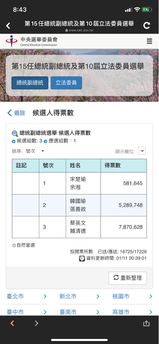This screenshot has width=159, height=344.
Task: Expand the 顯示欄位 column selector
Action: coord(142,151)
